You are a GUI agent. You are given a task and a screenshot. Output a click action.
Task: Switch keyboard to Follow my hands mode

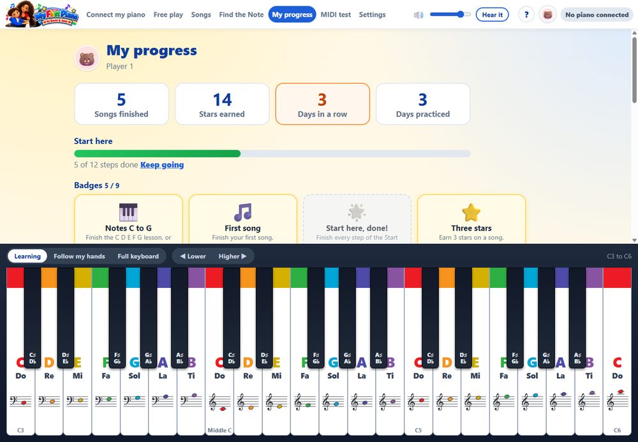pos(79,256)
